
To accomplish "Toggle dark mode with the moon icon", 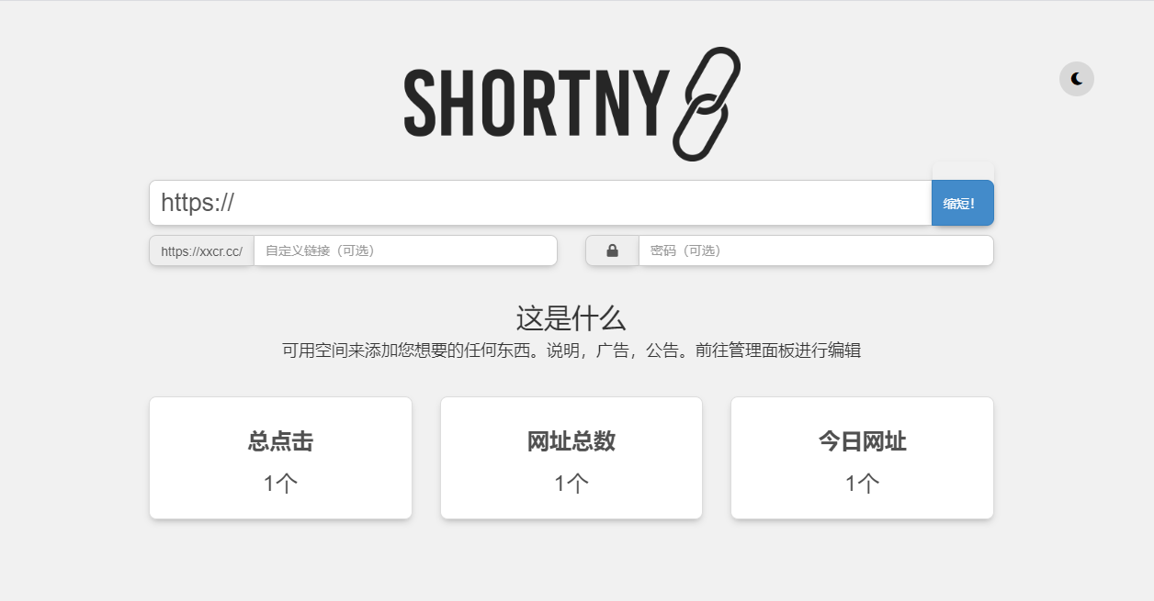I will tap(1076, 79).
